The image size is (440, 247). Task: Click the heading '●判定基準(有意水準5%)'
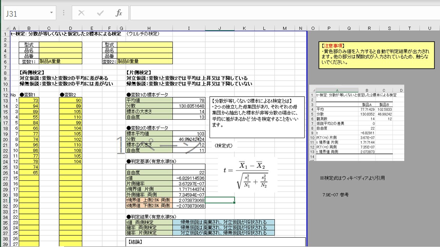151,161
